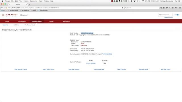Click the View MAC History link

tap(74, 69)
